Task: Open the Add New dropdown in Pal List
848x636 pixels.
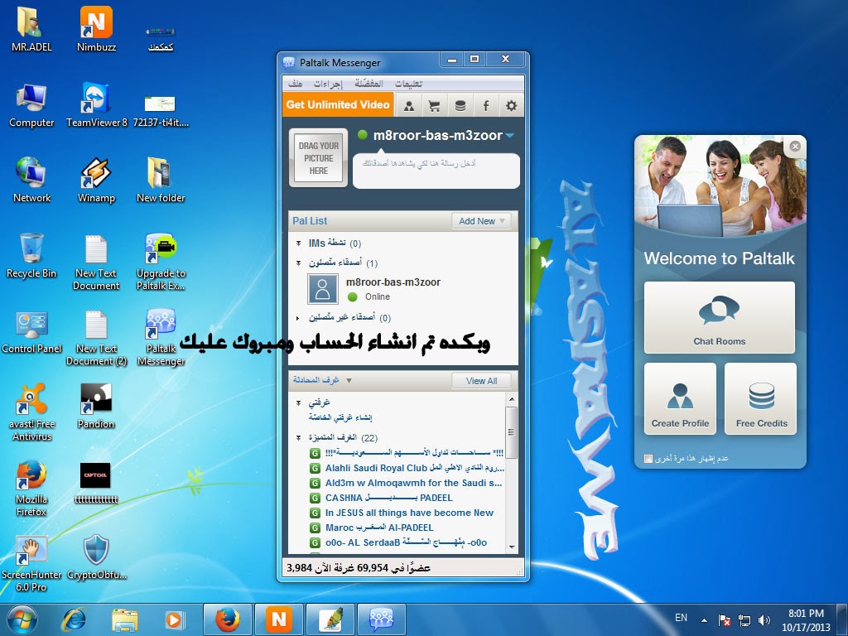Action: (481, 221)
